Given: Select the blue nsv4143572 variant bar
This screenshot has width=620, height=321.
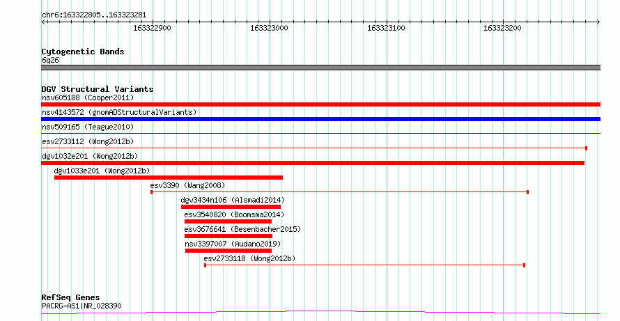Looking at the screenshot, I should point(320,119).
